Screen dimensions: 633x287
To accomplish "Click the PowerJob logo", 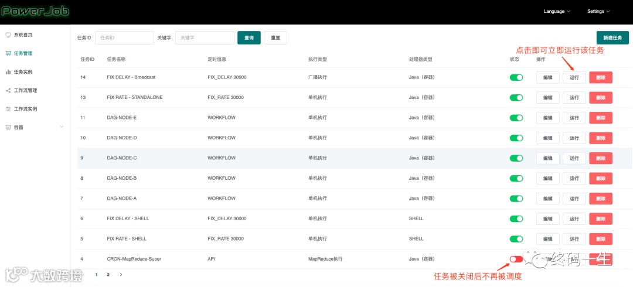I will tap(35, 11).
